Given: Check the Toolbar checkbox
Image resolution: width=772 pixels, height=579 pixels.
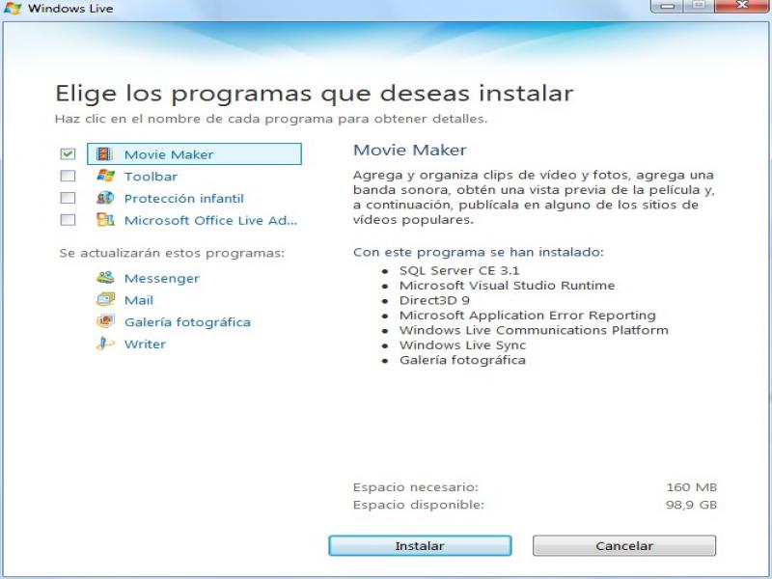Looking at the screenshot, I should [68, 176].
